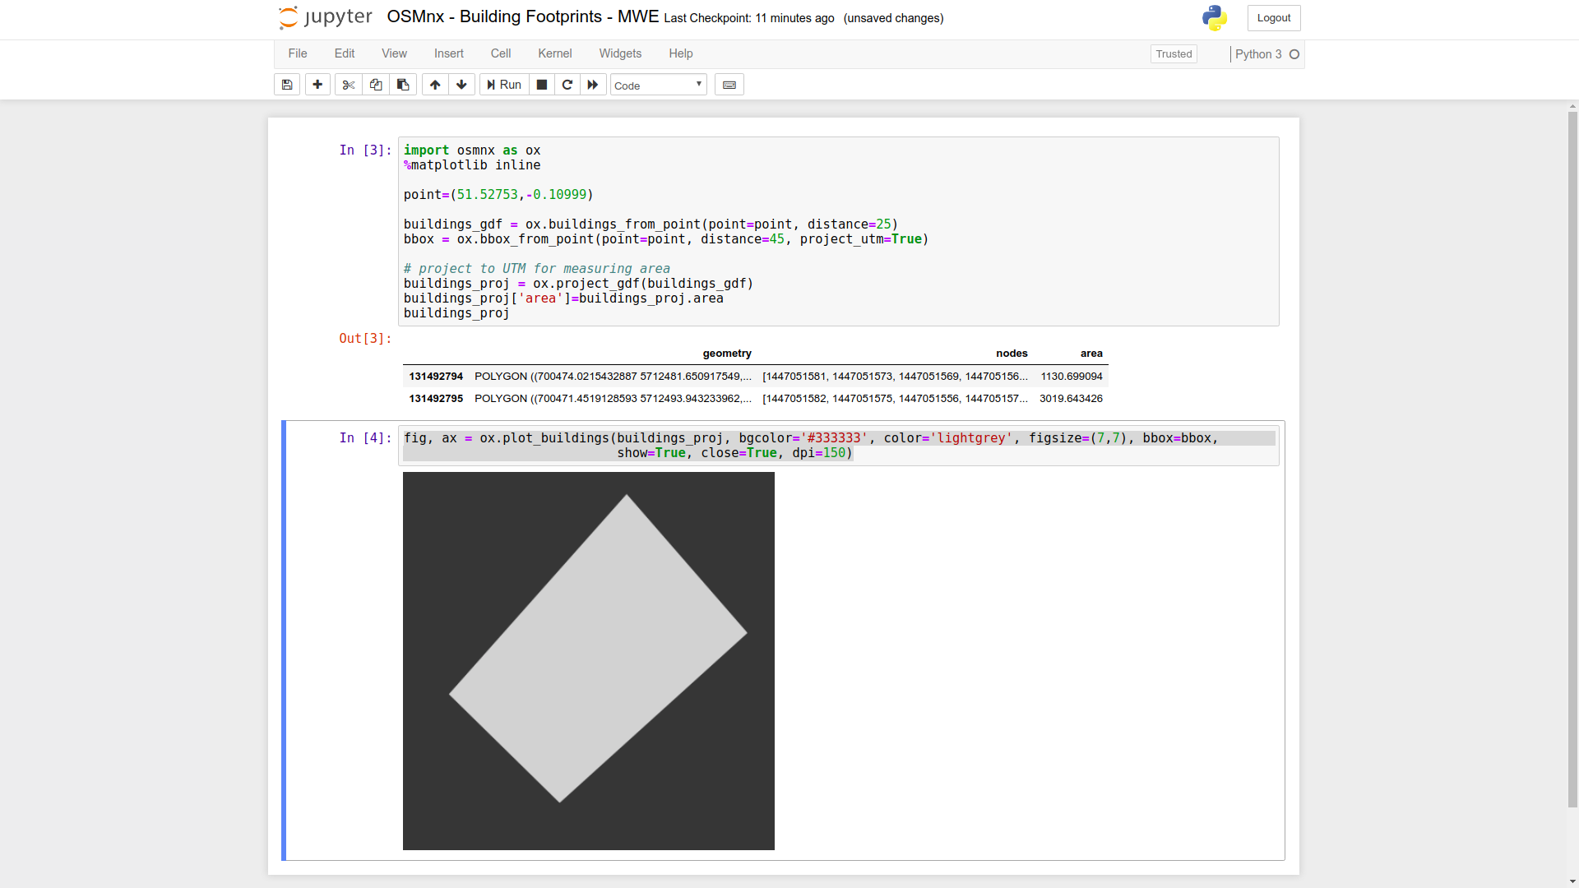View the notebook's Trusted status
1579x888 pixels.
[x=1174, y=53]
